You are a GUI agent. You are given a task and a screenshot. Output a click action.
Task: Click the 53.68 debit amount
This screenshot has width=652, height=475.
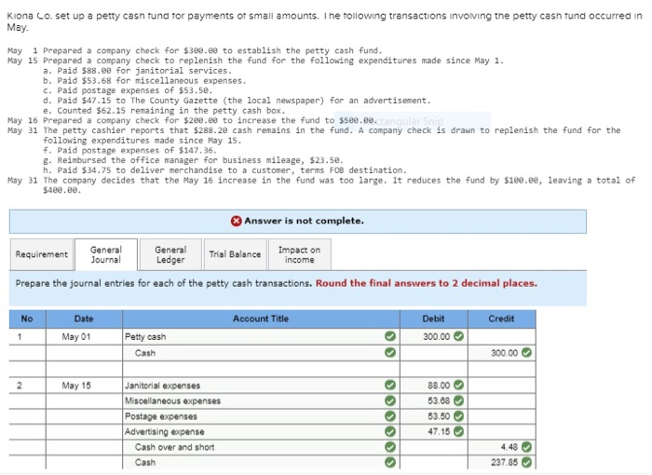[439, 401]
